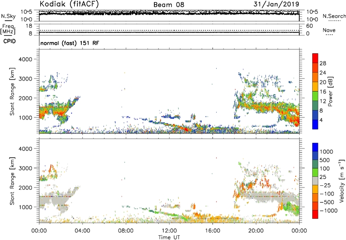Click the 'N.Search' legend label

pos(334,16)
